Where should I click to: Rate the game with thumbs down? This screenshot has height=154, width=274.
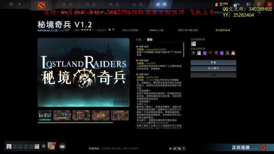(x=113, y=30)
